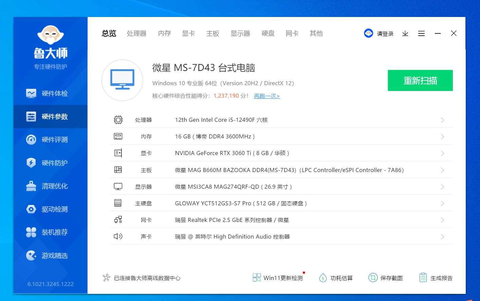Click the download arrow icon
The image size is (480, 301).
(x=405, y=33)
